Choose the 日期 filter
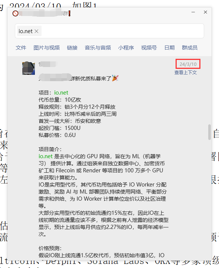This screenshot has height=268, width=219. coord(169,48)
